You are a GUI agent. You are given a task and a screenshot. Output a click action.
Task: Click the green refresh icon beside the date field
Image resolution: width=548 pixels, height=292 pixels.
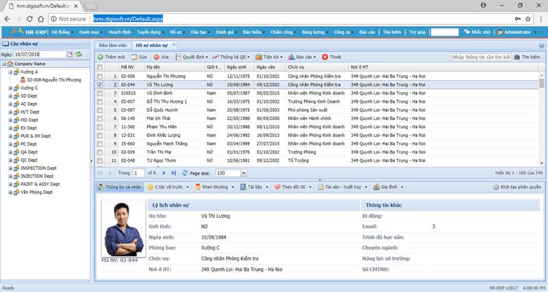(79, 53)
